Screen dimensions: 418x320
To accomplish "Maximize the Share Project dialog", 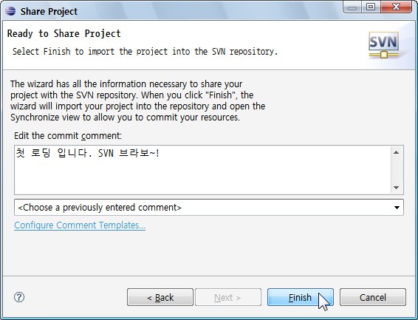I will coord(371,7).
